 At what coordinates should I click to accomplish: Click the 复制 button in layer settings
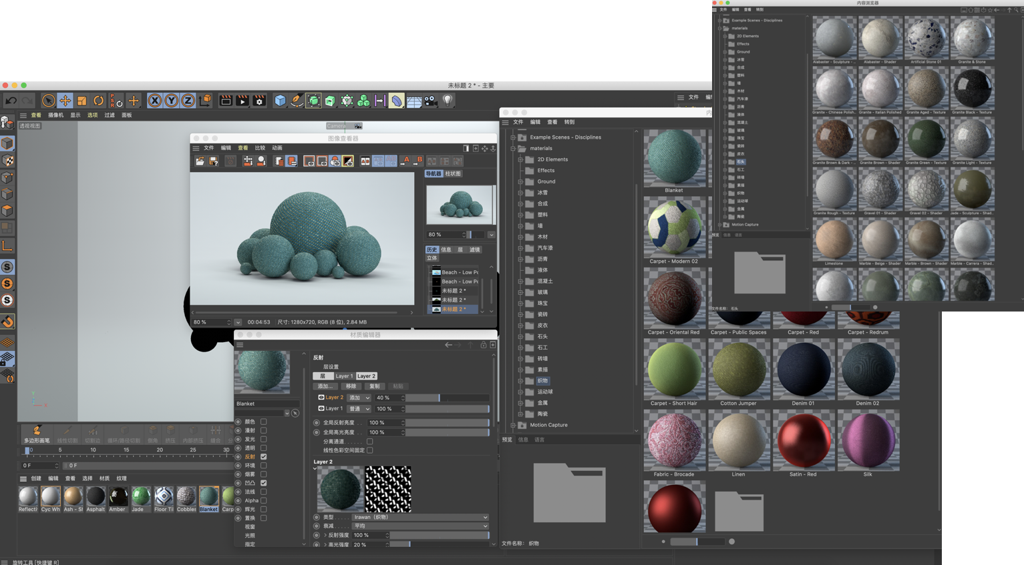tap(375, 386)
